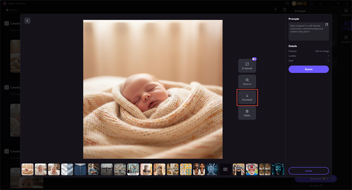This screenshot has width=352, height=190.
Task: Click the Delete trash icon beside image
Action: tap(247, 113)
